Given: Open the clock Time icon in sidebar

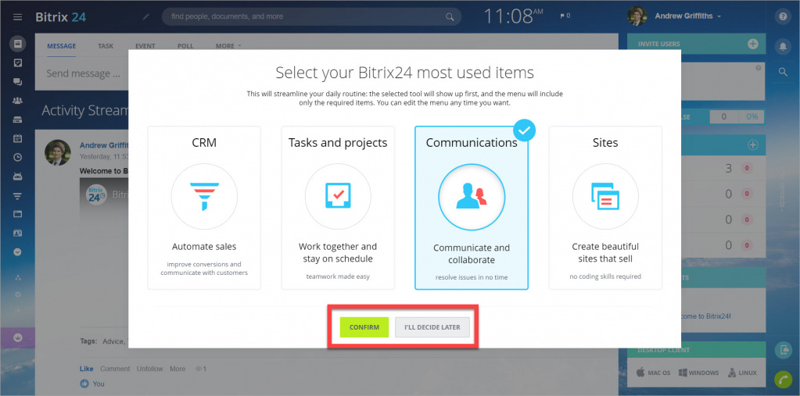Looking at the screenshot, I should 17,158.
